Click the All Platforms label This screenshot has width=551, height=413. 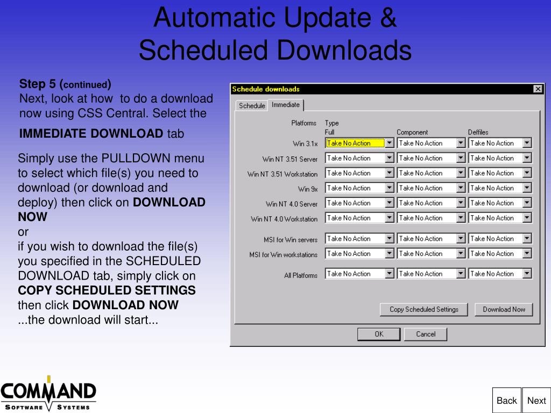coord(300,275)
